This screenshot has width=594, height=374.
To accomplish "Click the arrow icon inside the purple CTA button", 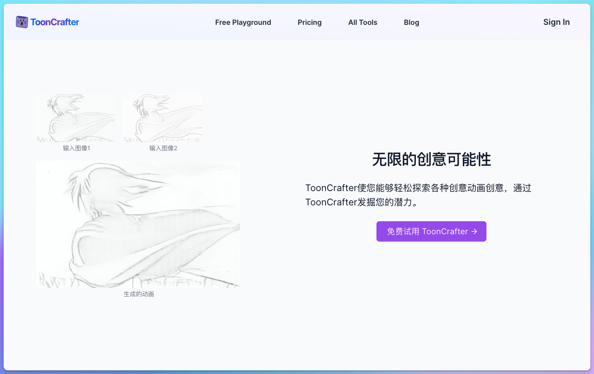I will click(x=474, y=231).
